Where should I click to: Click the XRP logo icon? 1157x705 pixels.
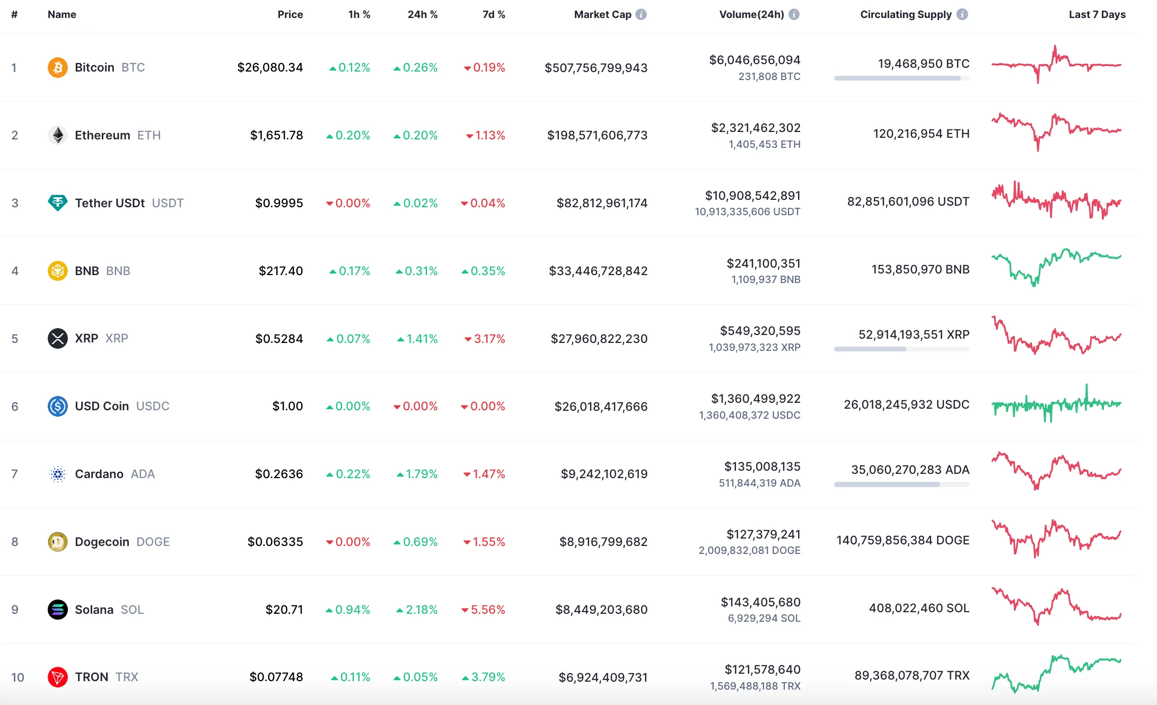tap(57, 338)
